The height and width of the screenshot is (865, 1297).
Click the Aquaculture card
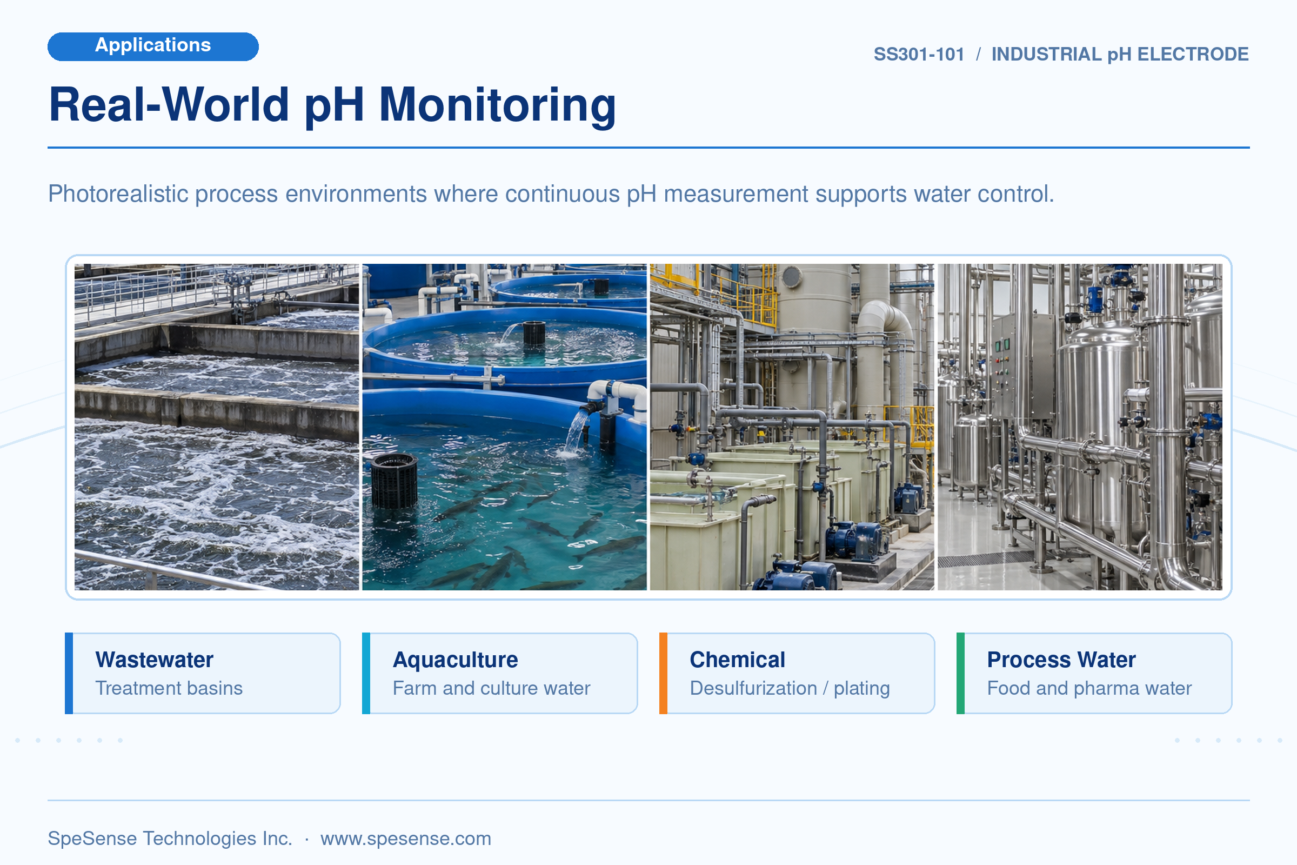pyautogui.click(x=499, y=673)
